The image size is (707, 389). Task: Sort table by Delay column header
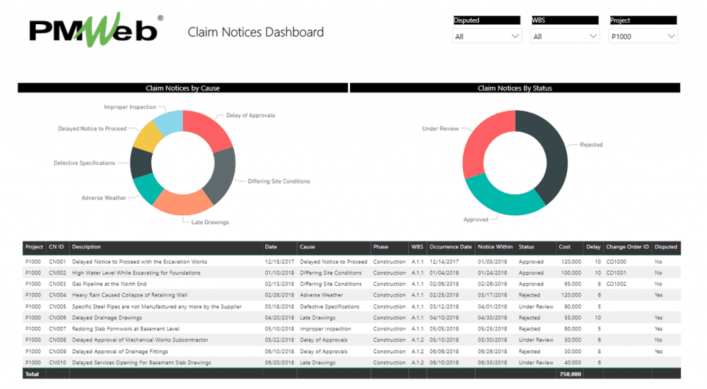pyautogui.click(x=593, y=247)
